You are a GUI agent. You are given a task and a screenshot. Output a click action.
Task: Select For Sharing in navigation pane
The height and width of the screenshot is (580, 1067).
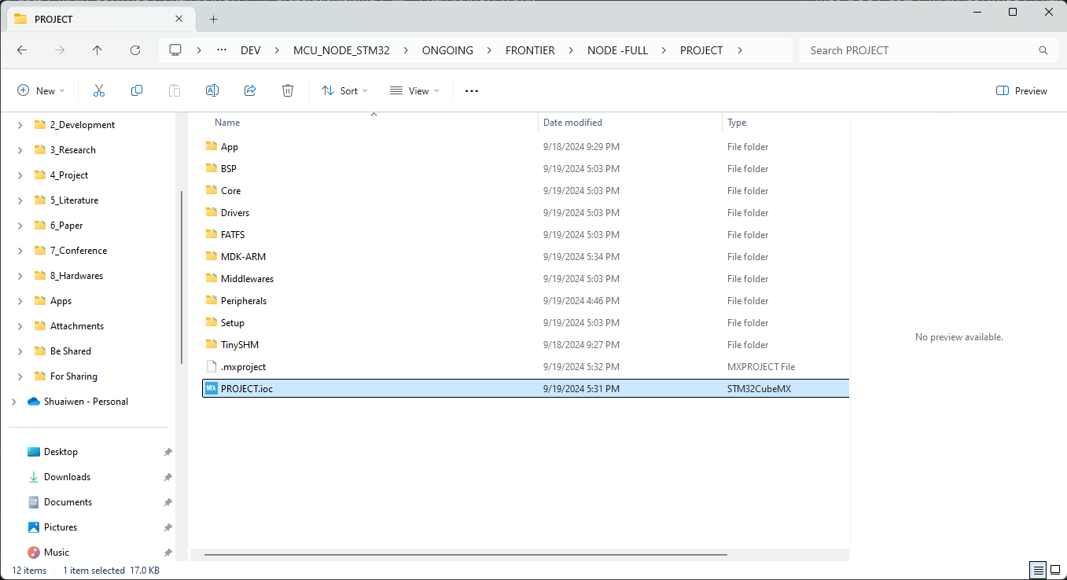coord(74,376)
